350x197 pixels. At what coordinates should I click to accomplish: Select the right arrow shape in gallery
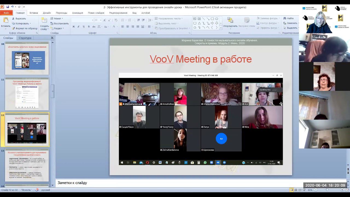click(212, 23)
